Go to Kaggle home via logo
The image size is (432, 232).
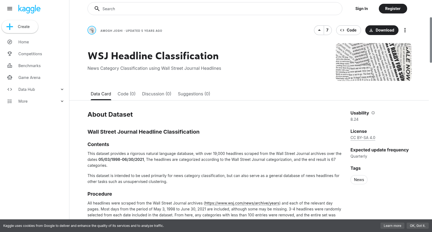pyautogui.click(x=29, y=9)
